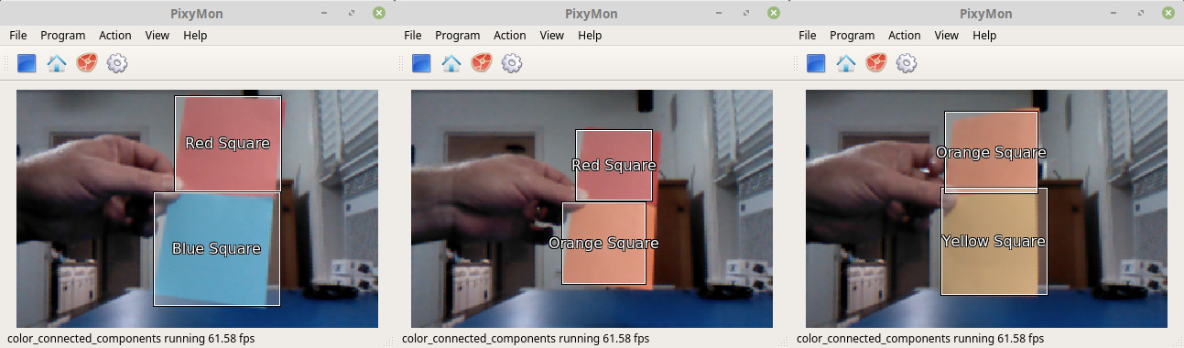Select the raw meat icon in the middle PixyMon window

point(482,63)
